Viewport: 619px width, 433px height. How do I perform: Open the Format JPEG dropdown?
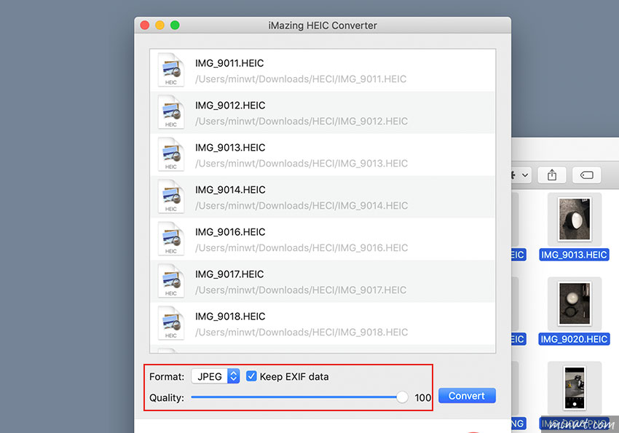[x=216, y=376]
